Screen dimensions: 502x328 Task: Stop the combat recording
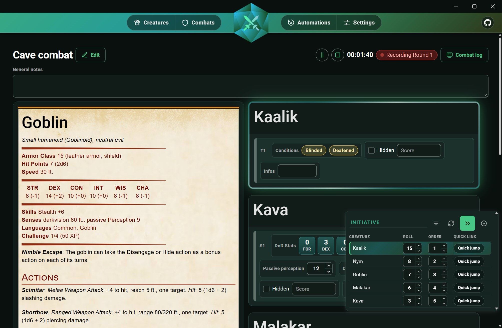pos(338,55)
